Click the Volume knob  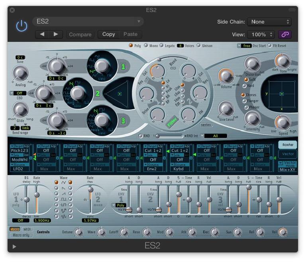(x=226, y=76)
